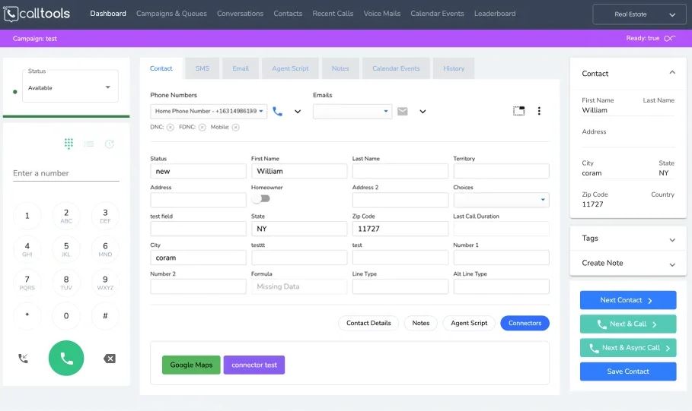Switch to the Notes tab
Screen dimensions: 692x411
pyautogui.click(x=340, y=68)
